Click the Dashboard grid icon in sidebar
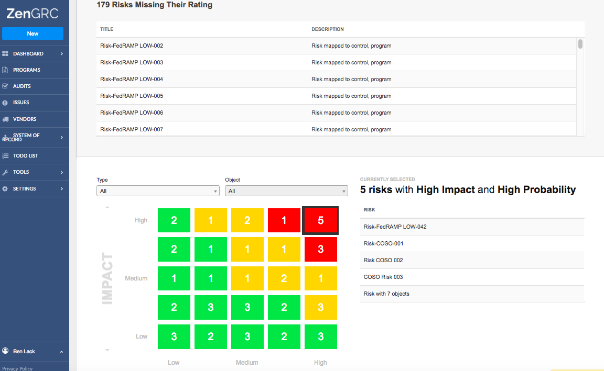Viewport: 604px width, 371px height. point(5,54)
